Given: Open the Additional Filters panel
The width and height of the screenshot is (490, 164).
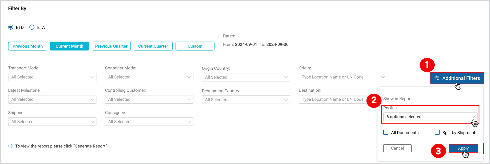Looking at the screenshot, I should tap(457, 78).
